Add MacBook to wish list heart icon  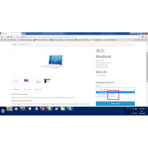point(98,51)
